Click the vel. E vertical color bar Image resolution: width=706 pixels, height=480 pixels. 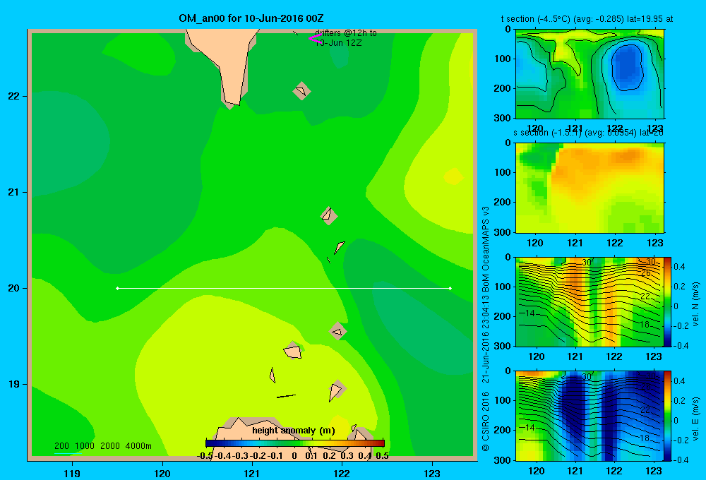coord(667,416)
